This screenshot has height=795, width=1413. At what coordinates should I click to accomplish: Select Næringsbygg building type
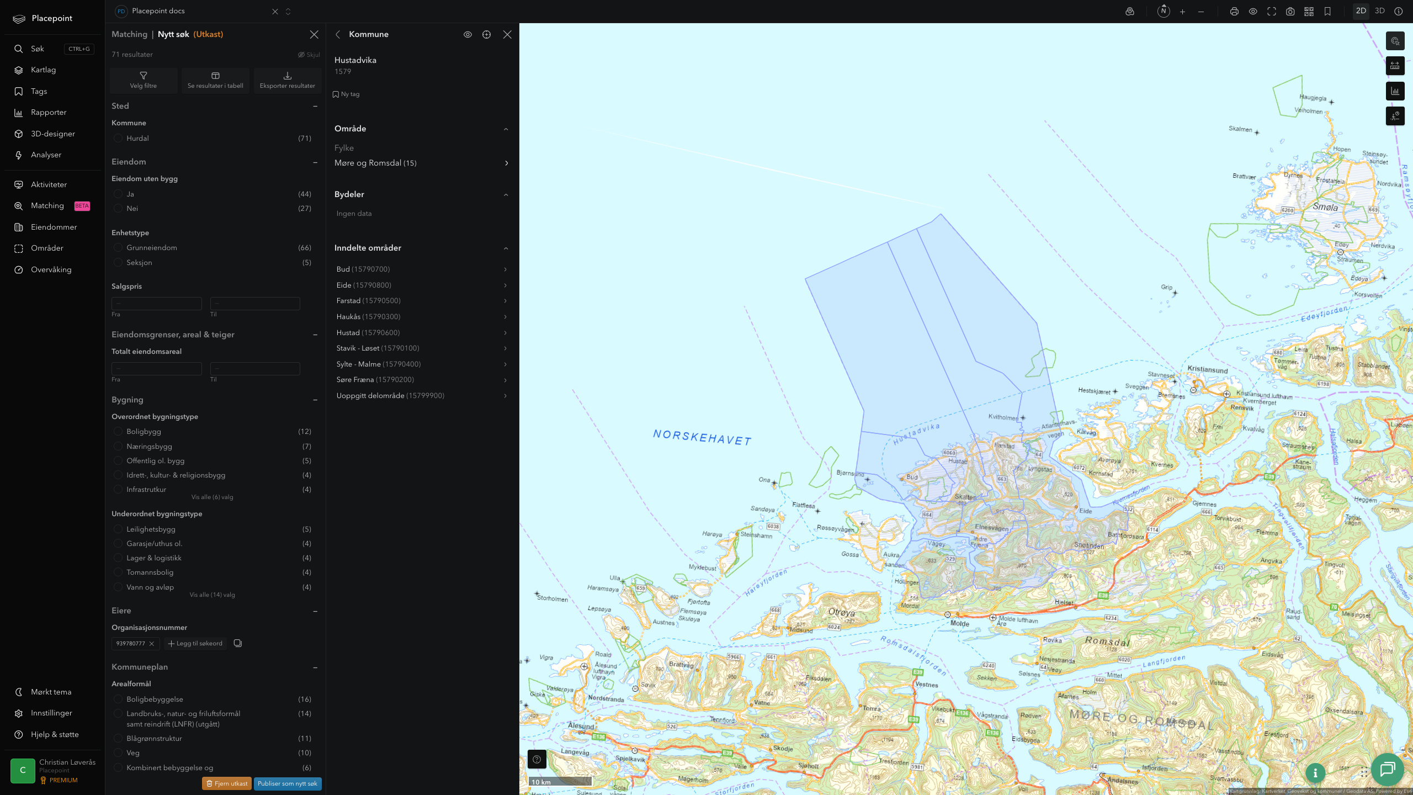[x=118, y=446]
